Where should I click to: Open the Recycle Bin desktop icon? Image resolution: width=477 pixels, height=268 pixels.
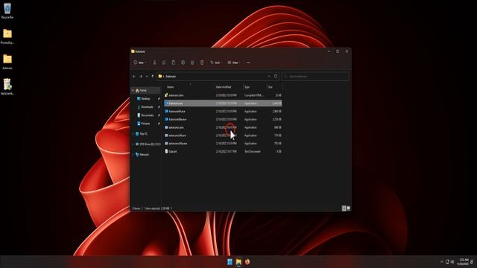(x=7, y=11)
